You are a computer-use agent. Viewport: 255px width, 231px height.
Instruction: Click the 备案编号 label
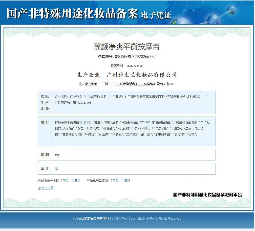tap(105, 57)
